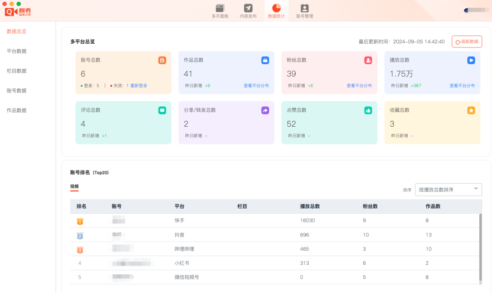The image size is (492, 293).
Task: Click the 465 play count cell
Action: tap(304, 249)
